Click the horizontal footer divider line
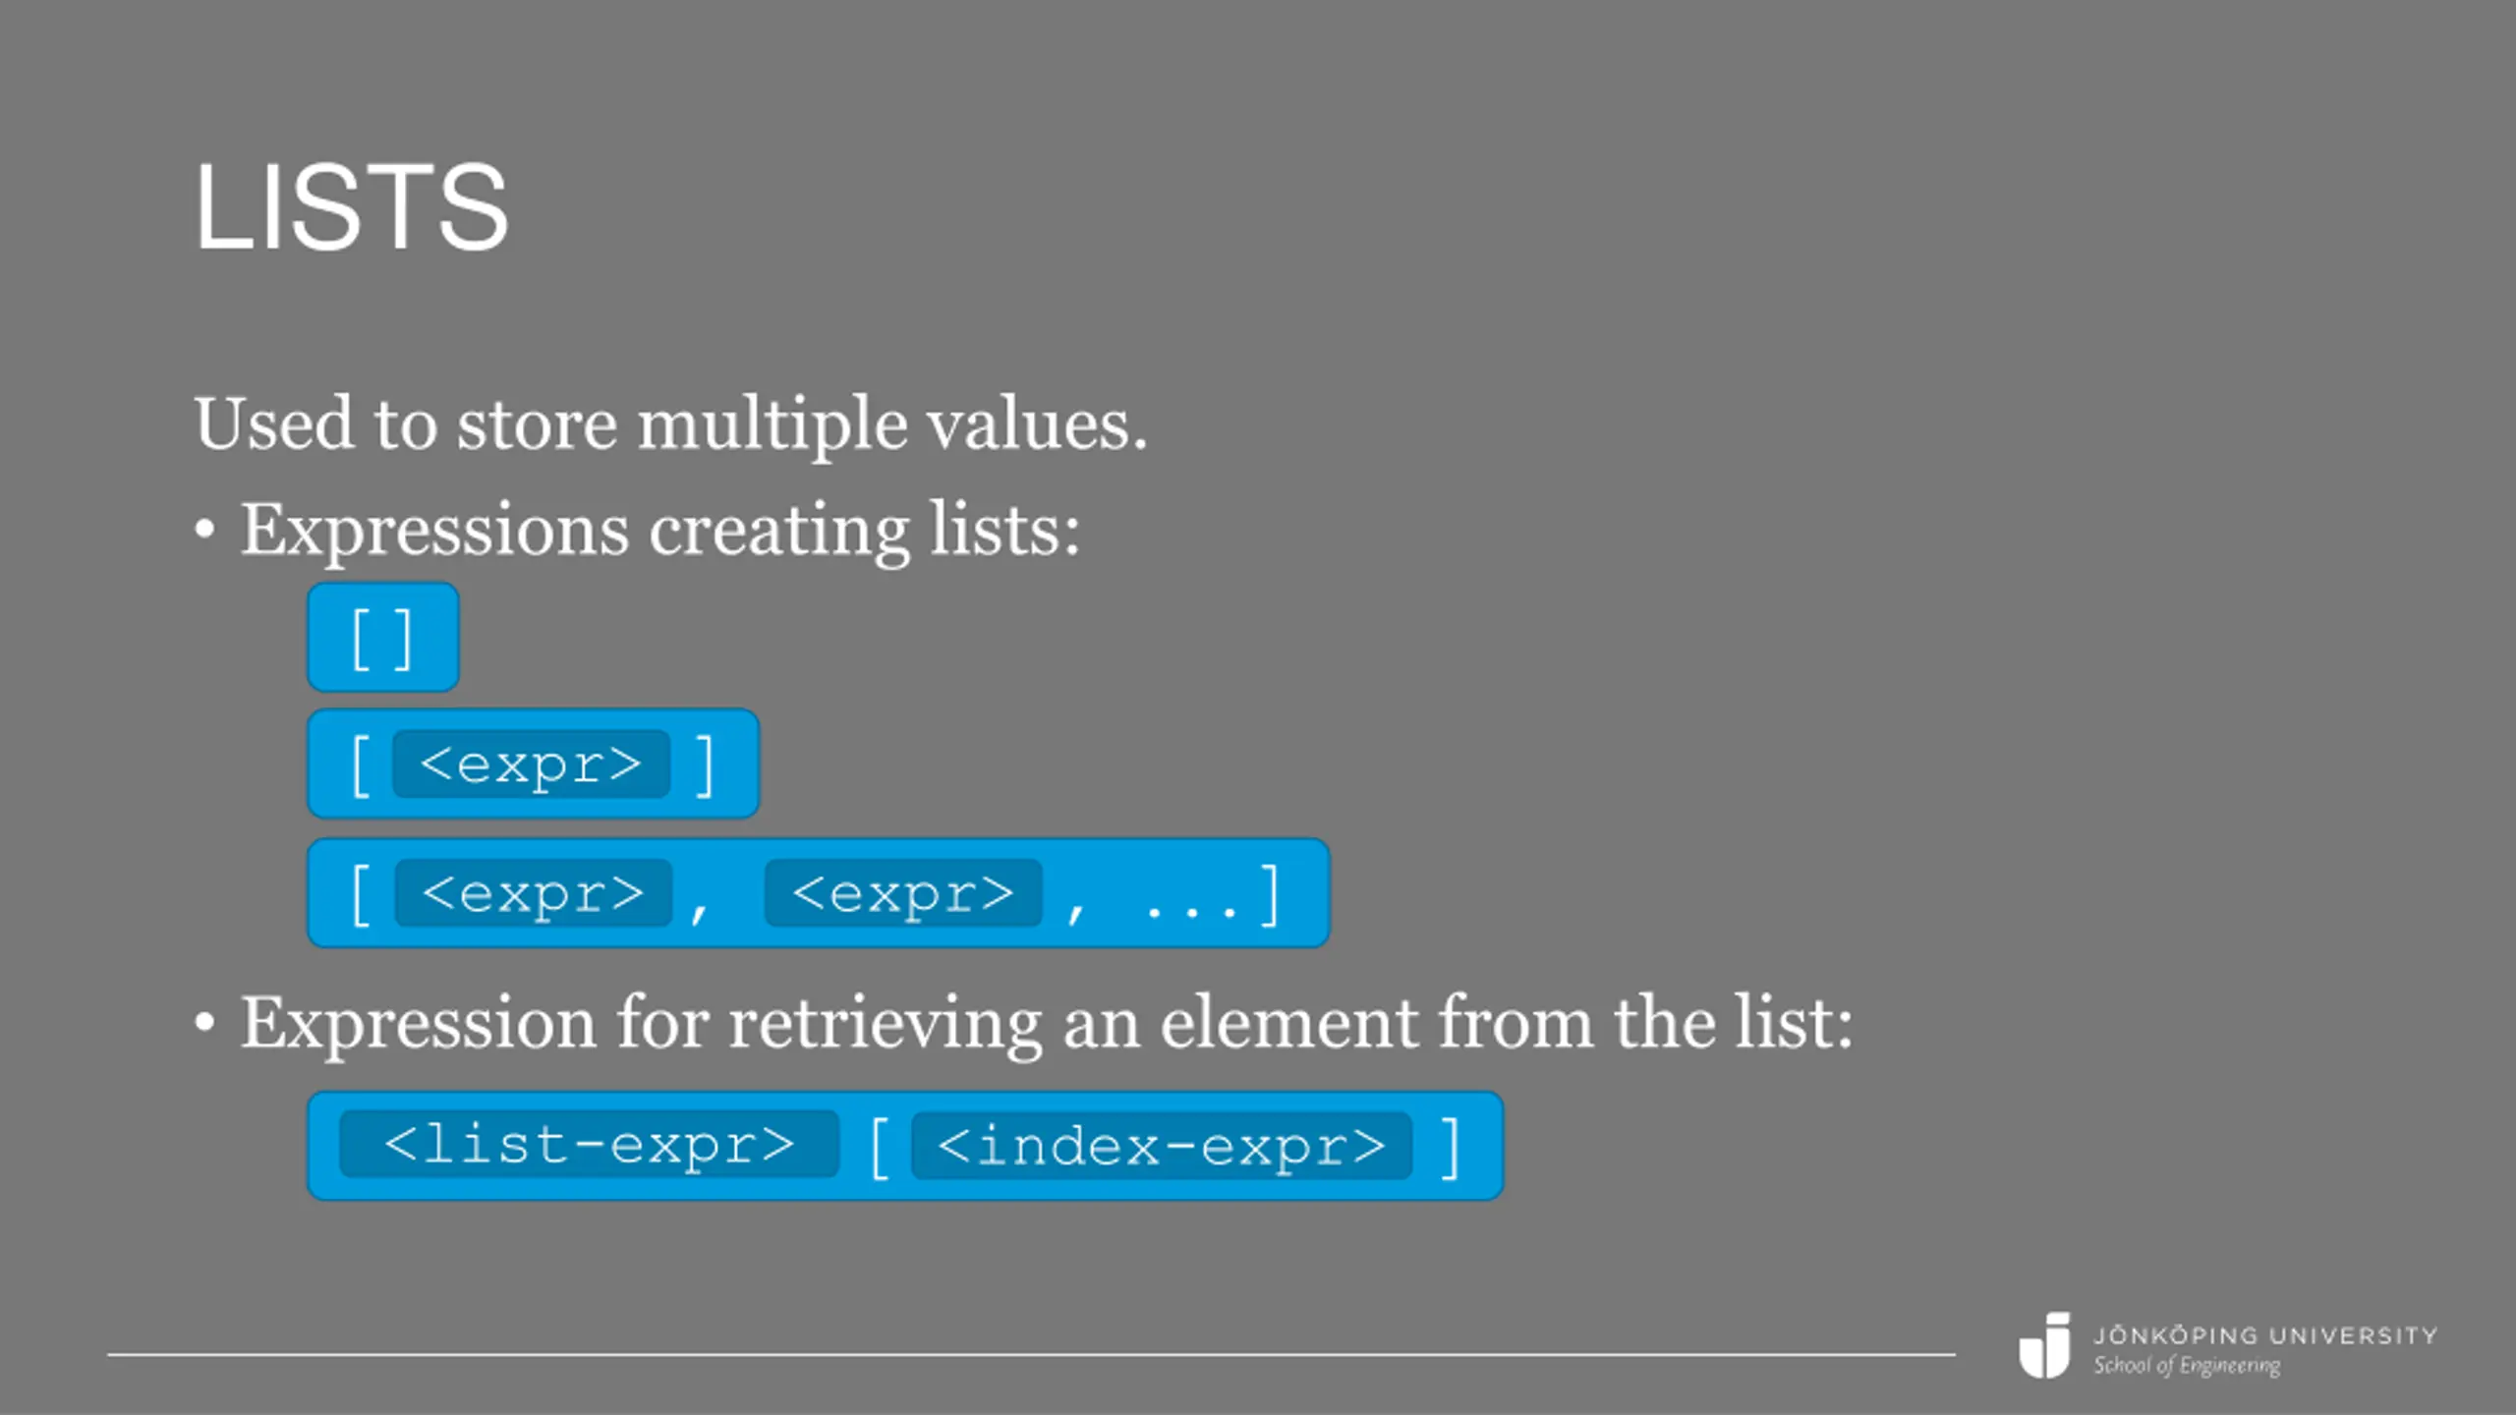 click(x=1030, y=1355)
